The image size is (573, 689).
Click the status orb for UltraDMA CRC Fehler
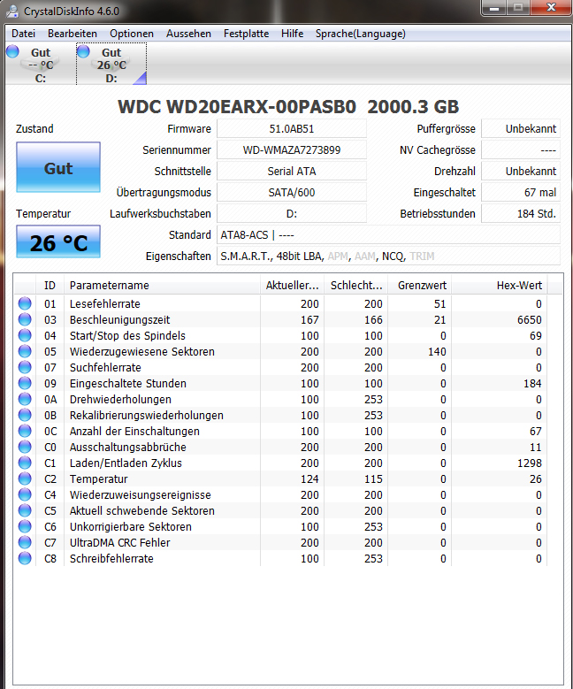pyautogui.click(x=25, y=542)
